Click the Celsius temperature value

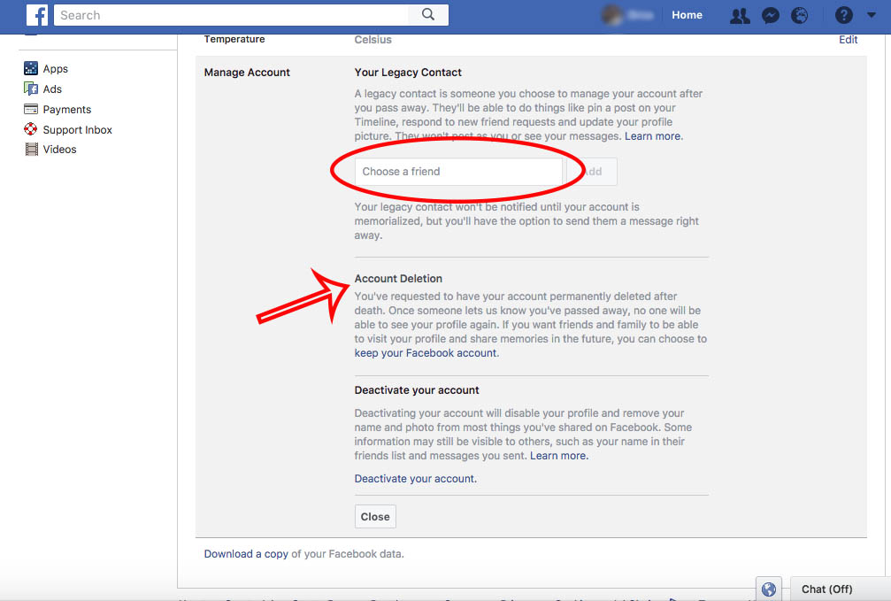pyautogui.click(x=373, y=40)
